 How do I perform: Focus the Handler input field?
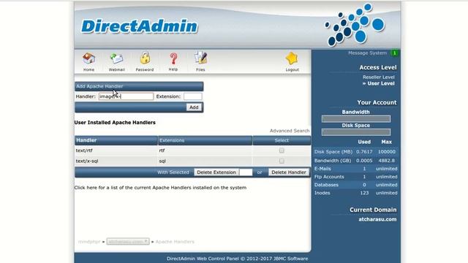(126, 96)
